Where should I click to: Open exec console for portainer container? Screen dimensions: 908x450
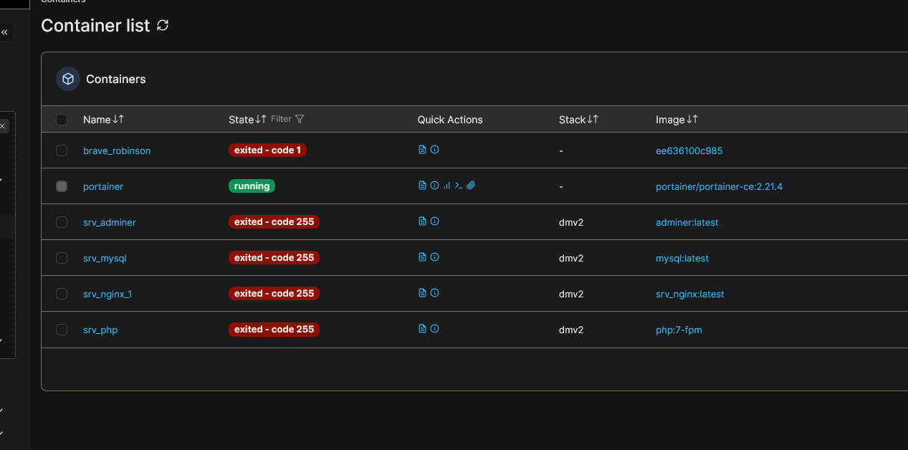(459, 186)
